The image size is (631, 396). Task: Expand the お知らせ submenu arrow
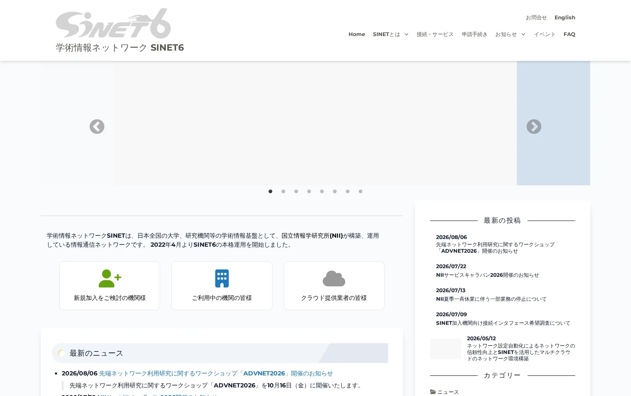click(x=523, y=34)
